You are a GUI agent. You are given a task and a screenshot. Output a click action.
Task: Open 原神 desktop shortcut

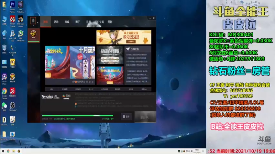pos(12,121)
